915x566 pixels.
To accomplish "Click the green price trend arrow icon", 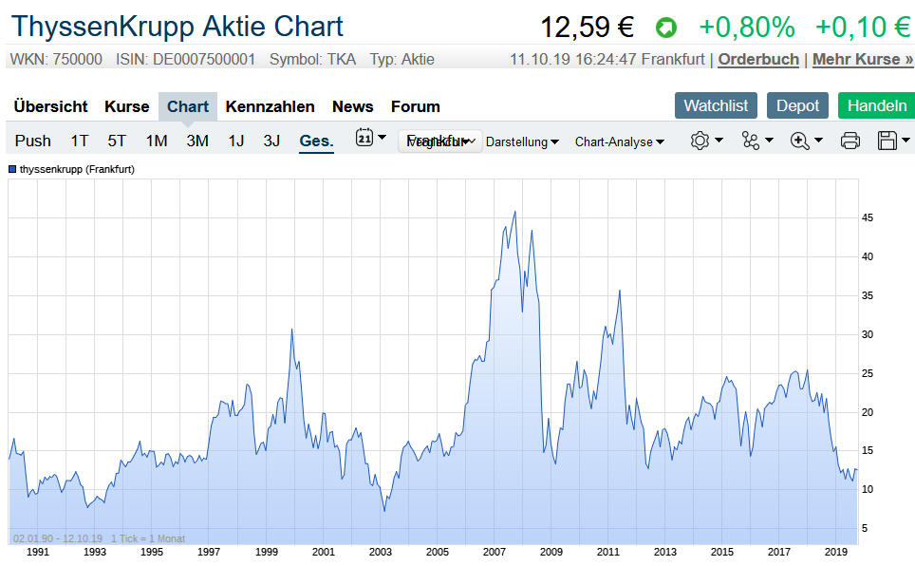I will [666, 28].
